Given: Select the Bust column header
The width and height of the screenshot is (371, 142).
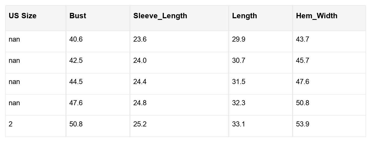Looking at the screenshot, I should point(78,16).
